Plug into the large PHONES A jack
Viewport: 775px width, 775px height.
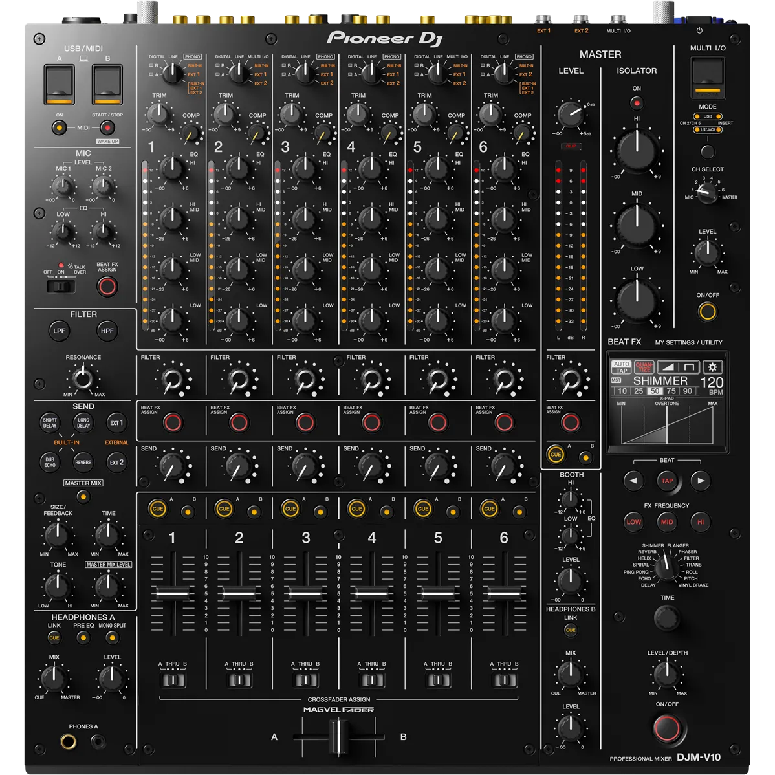68,741
